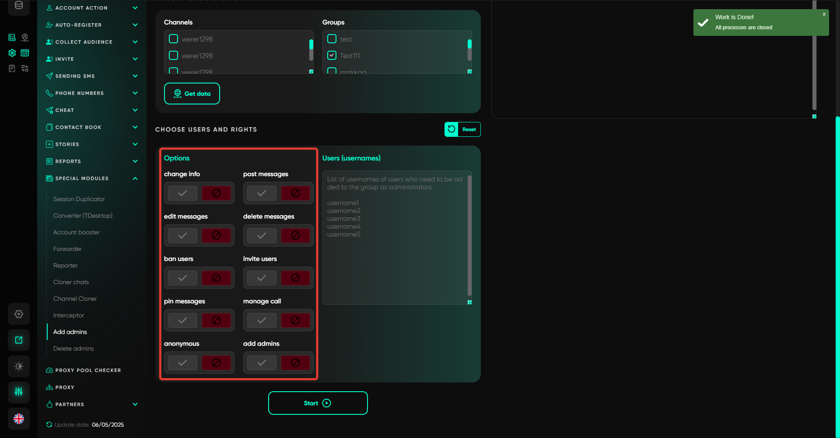
Task: Toggle the sun brightness theme icon
Action: pos(19,366)
